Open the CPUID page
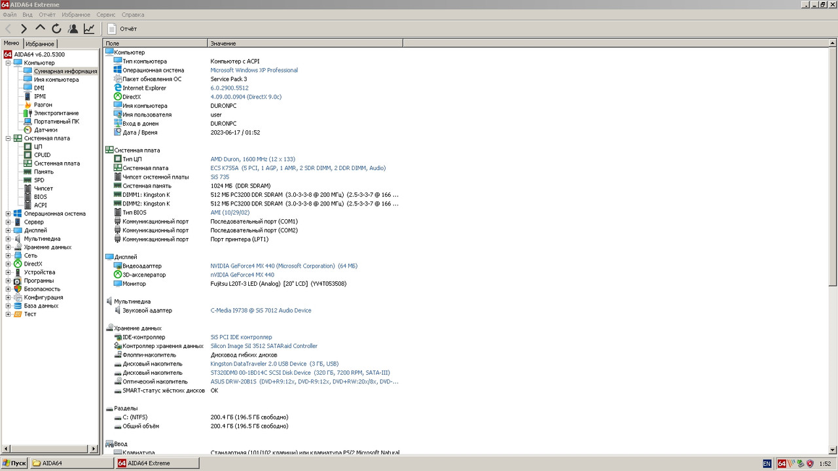The height and width of the screenshot is (471, 838). pos(42,155)
